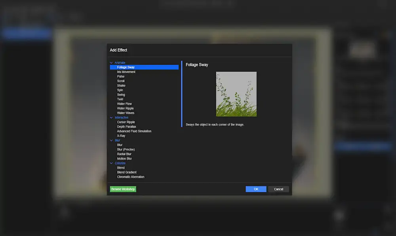The image size is (396, 236).
Task: Pick the Motion Blur effect
Action: [x=124, y=159]
